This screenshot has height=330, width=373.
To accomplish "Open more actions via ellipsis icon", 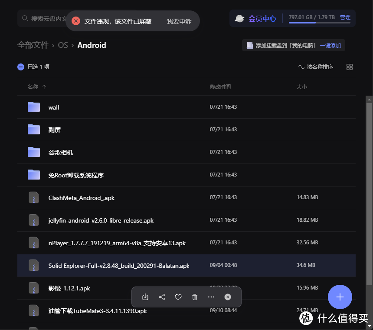I will click(211, 297).
